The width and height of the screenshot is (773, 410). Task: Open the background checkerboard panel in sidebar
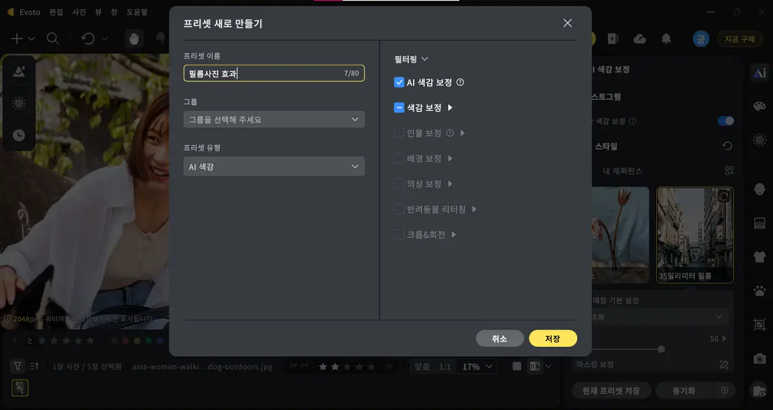click(x=760, y=223)
